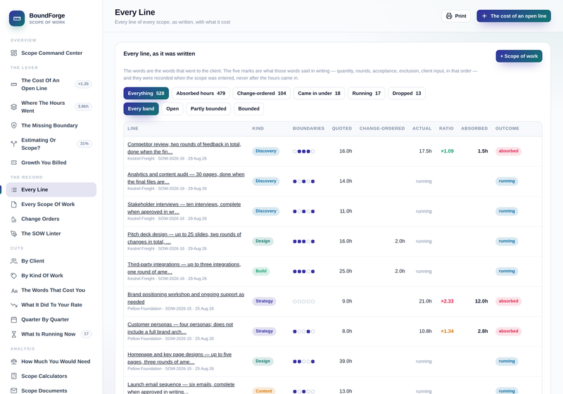Click By Kind Of Work tag icon
This screenshot has width=563, height=394.
coord(14,276)
